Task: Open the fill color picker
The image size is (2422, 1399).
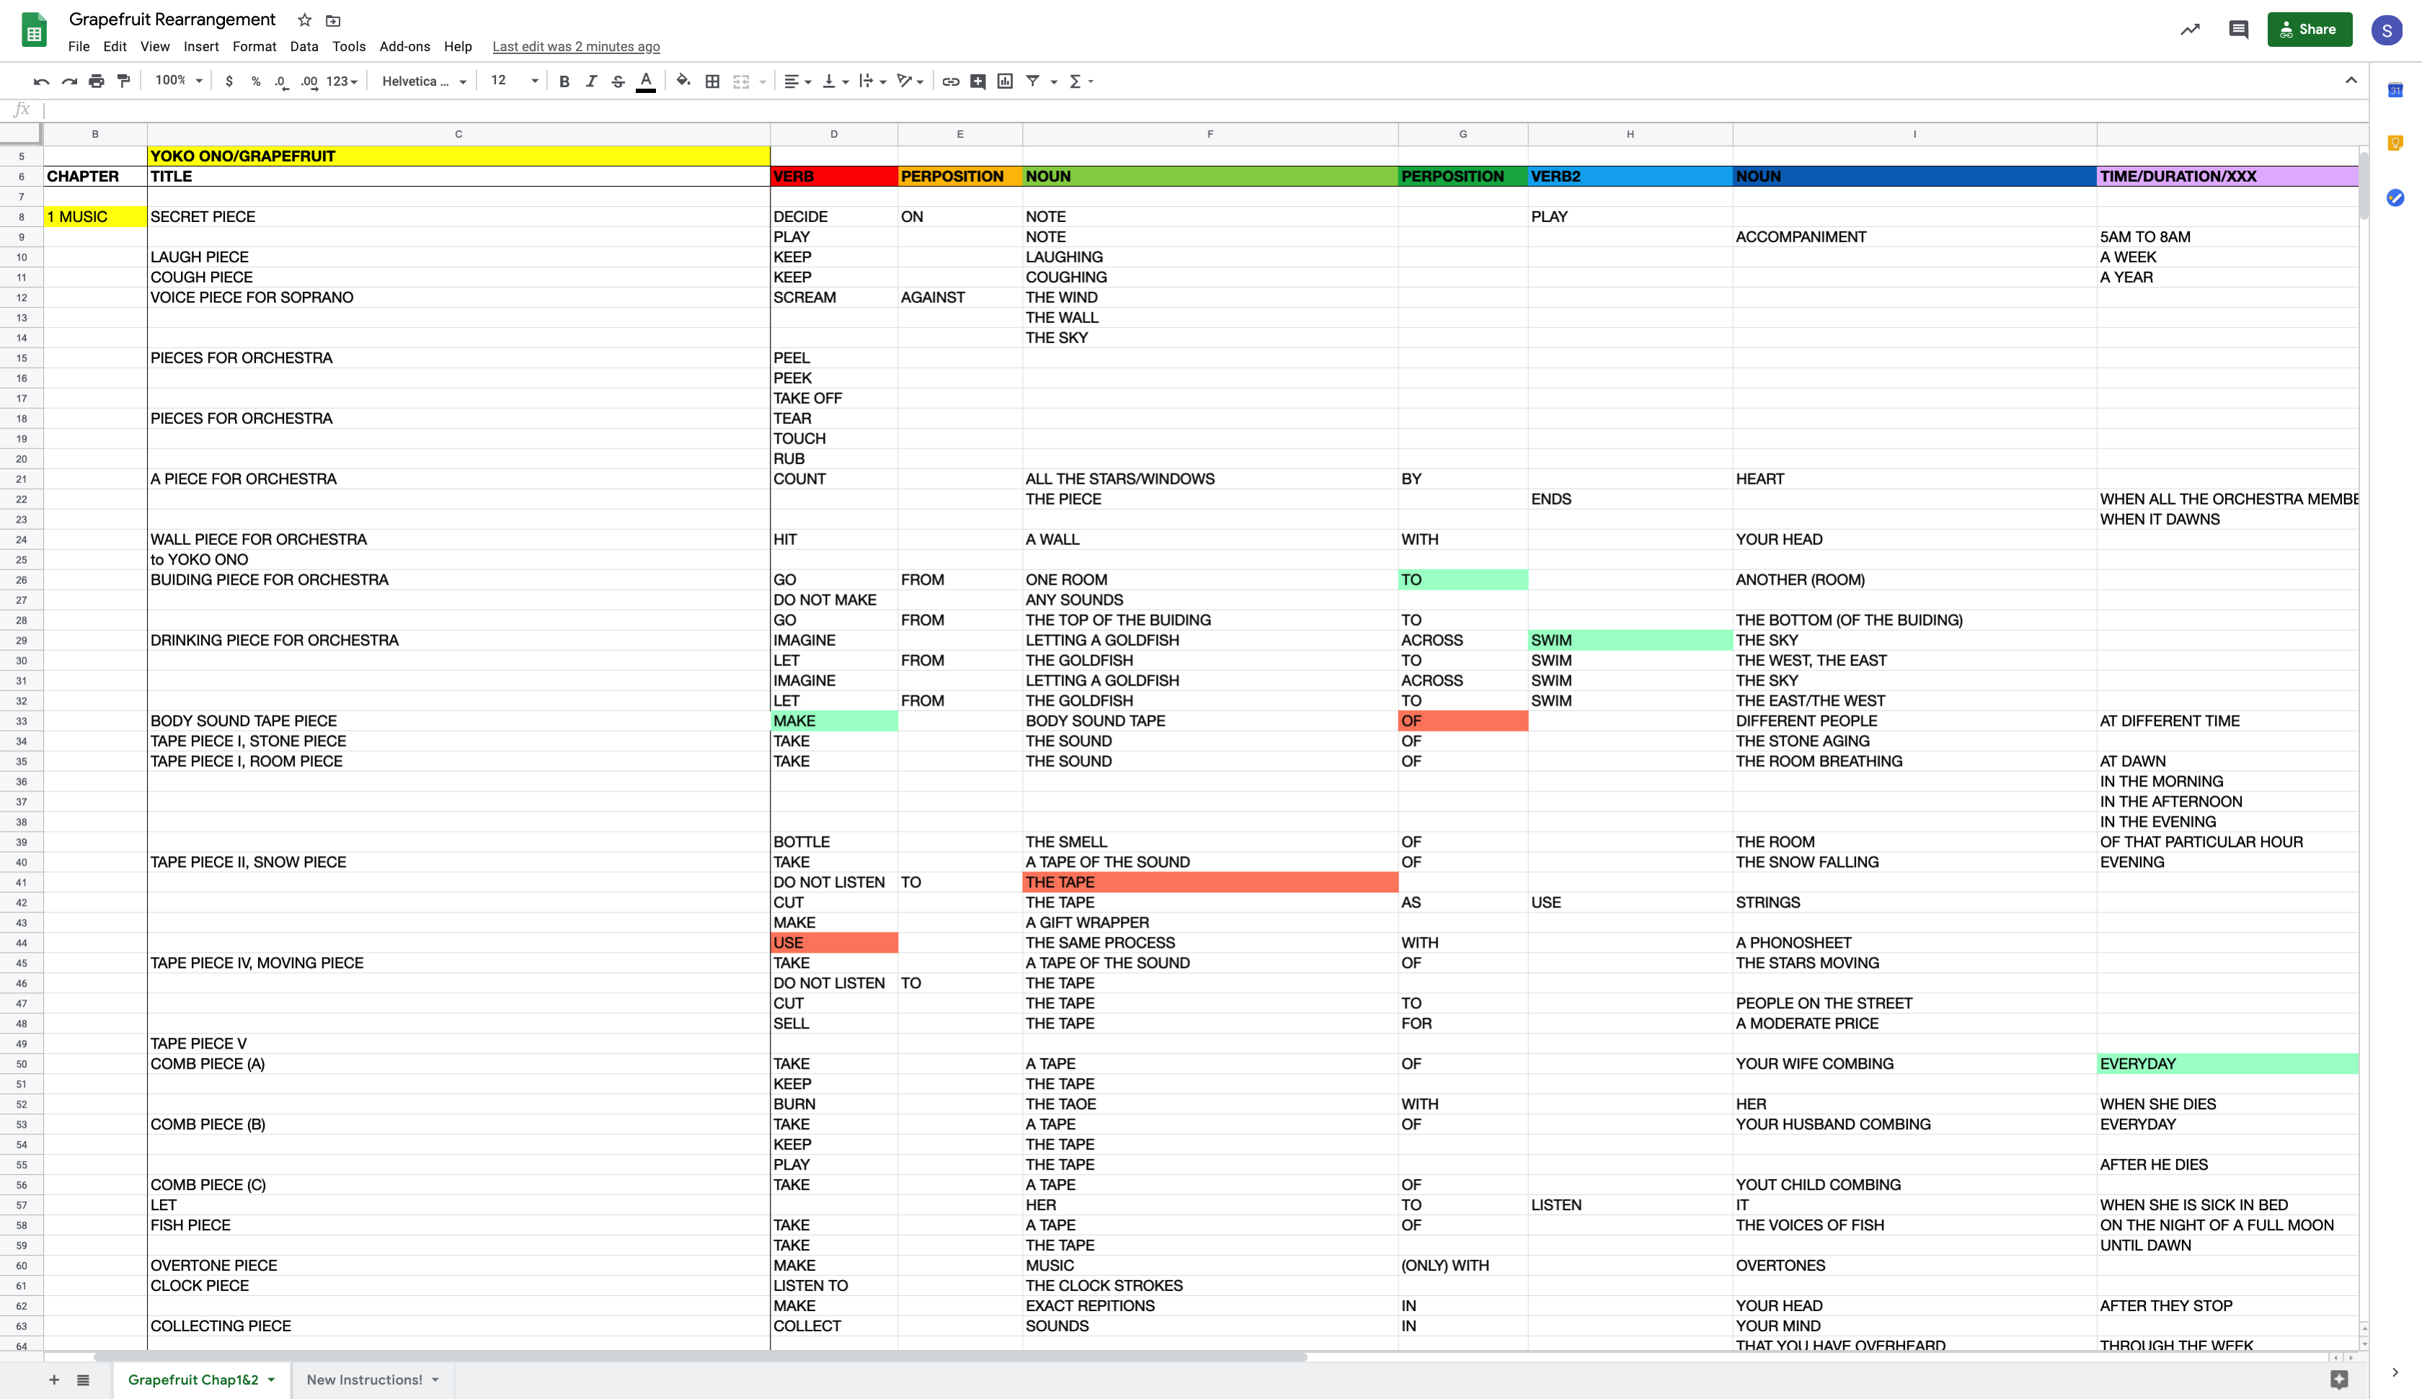Action: [683, 81]
